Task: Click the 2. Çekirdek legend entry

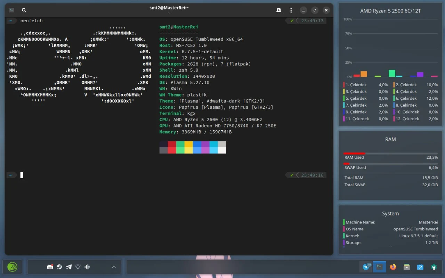Action: (416, 85)
